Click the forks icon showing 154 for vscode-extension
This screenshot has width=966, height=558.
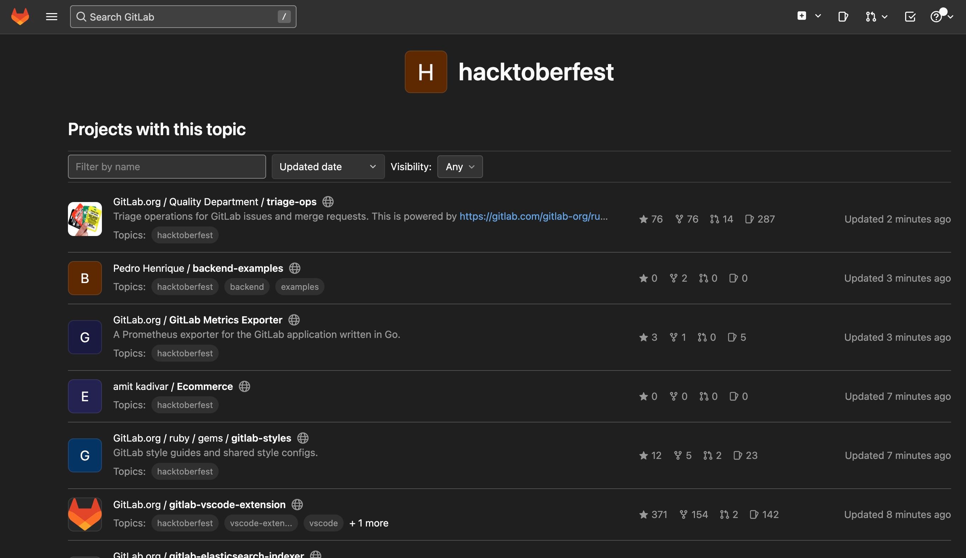tap(683, 514)
